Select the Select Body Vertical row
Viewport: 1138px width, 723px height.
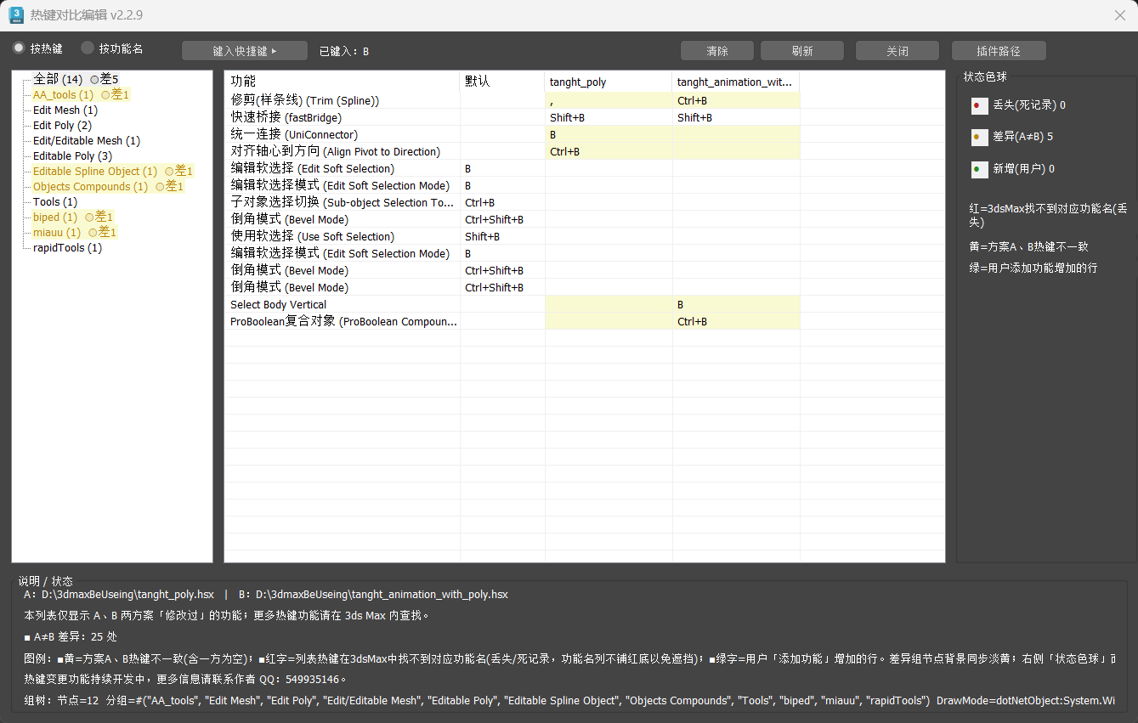point(512,304)
